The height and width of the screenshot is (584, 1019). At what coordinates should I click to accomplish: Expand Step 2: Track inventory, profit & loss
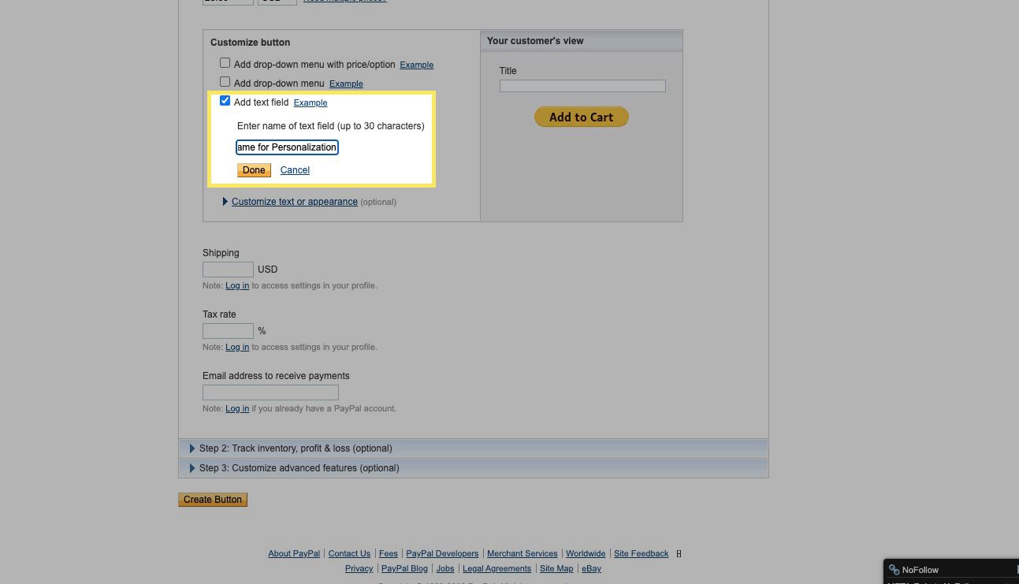coord(473,448)
